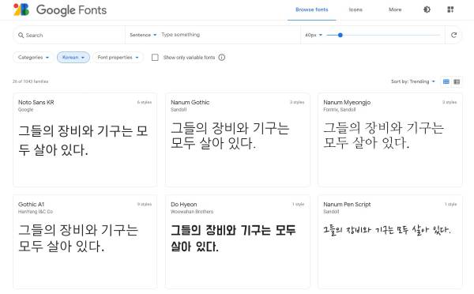Click Fontrix, Sandoll designer text
The image size is (474, 294).
click(x=339, y=110)
